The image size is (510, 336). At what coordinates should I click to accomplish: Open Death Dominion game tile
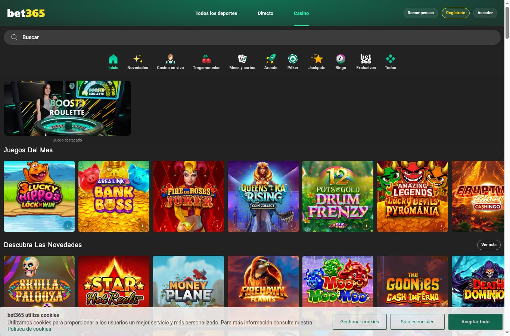478,282
